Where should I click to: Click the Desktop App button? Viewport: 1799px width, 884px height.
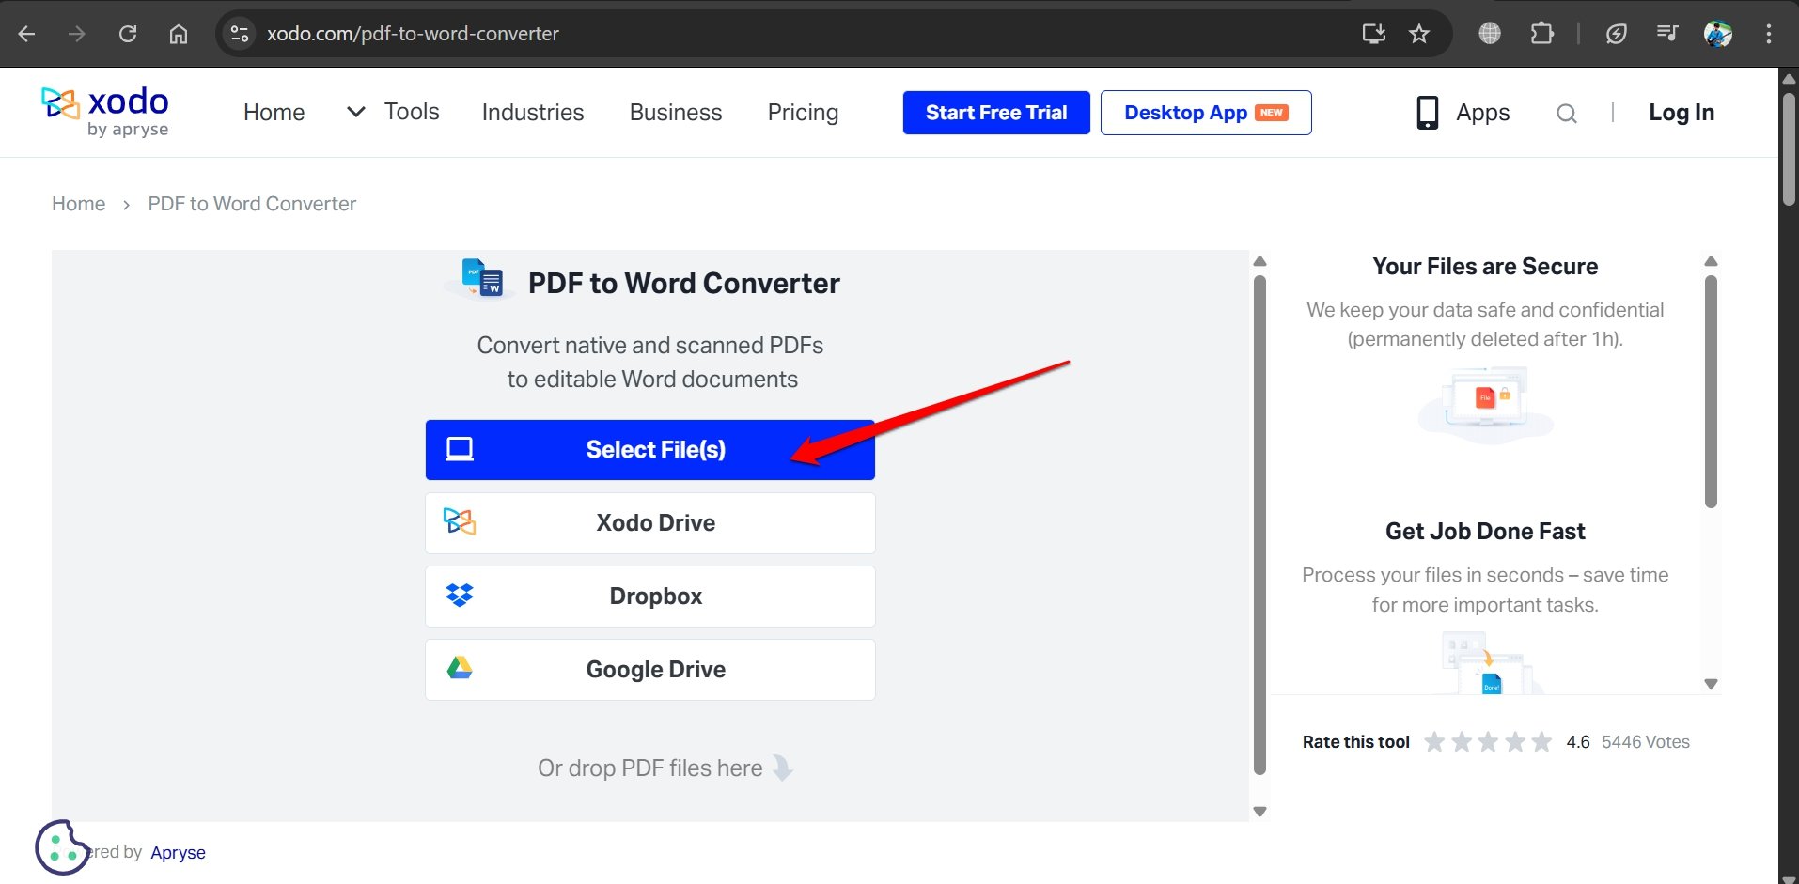point(1206,113)
